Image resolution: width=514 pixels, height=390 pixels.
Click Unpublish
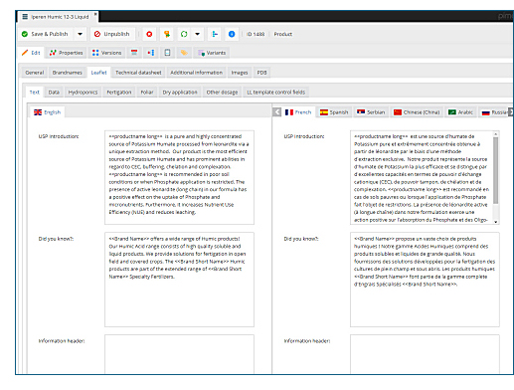tap(112, 34)
